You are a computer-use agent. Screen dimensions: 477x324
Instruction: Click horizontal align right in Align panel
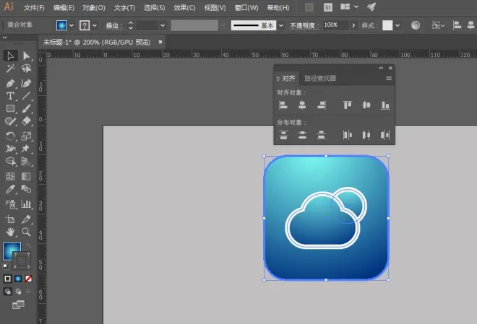(321, 105)
